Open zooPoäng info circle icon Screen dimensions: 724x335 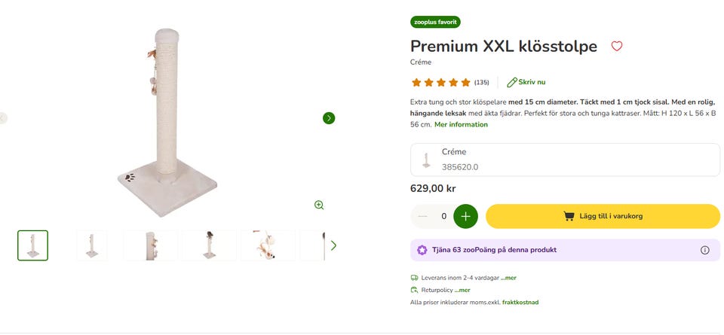point(704,250)
